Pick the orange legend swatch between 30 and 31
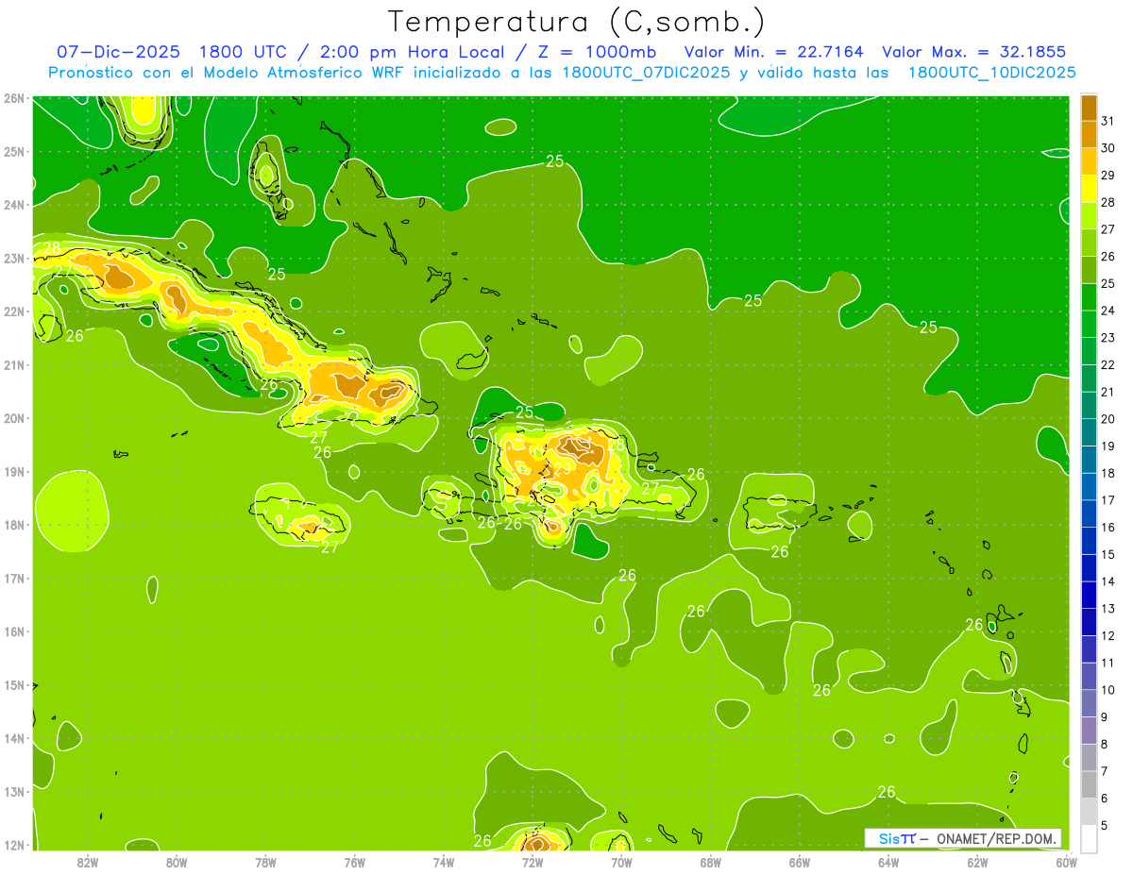 [1089, 135]
